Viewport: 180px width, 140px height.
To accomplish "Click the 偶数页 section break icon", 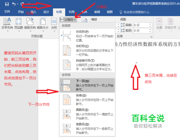I will (67, 114).
